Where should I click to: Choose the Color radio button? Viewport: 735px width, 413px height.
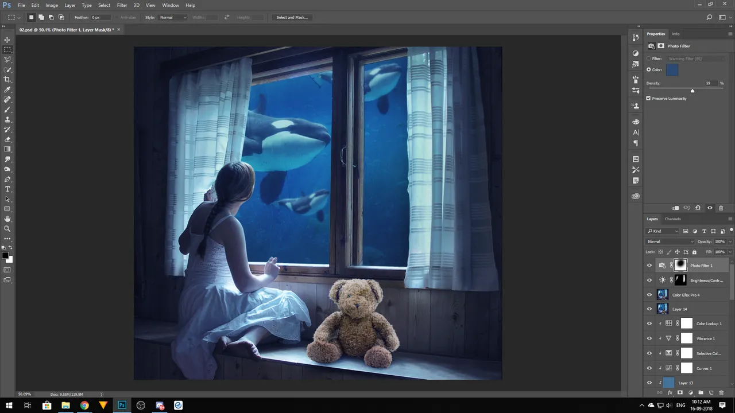click(x=649, y=69)
